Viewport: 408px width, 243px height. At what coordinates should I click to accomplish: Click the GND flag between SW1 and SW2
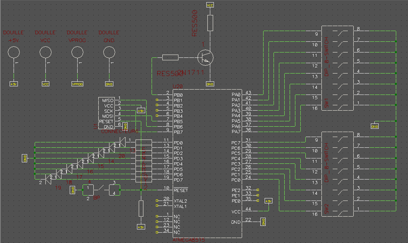[x=375, y=126]
